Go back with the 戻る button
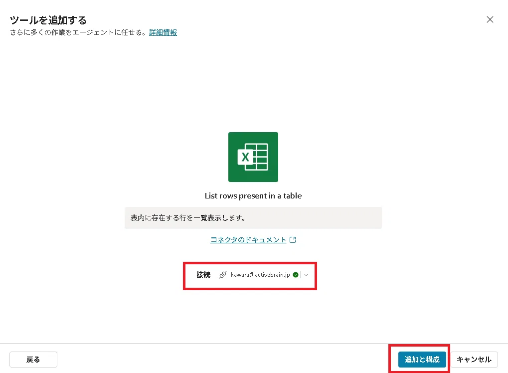The image size is (508, 373). click(33, 360)
